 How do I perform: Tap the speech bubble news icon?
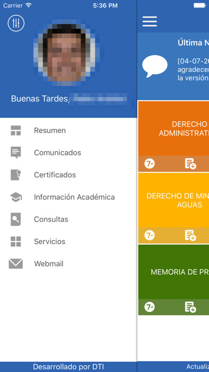pos(155,66)
